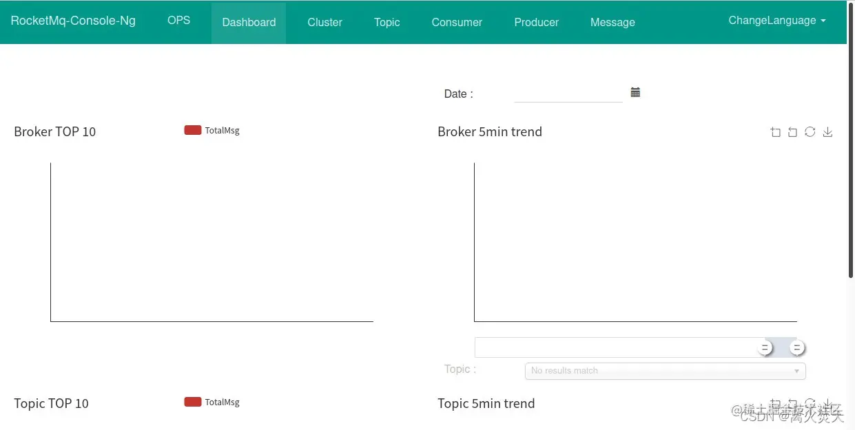The image size is (855, 430).
Task: Save Broker 5min trend chart as image
Action: click(x=827, y=132)
